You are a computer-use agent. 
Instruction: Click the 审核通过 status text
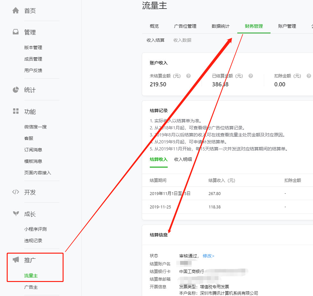click(x=188, y=256)
